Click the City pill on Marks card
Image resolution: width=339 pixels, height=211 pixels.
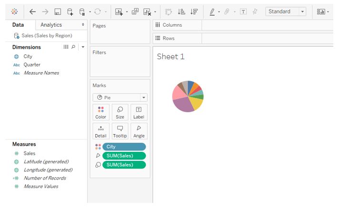[x=124, y=147]
